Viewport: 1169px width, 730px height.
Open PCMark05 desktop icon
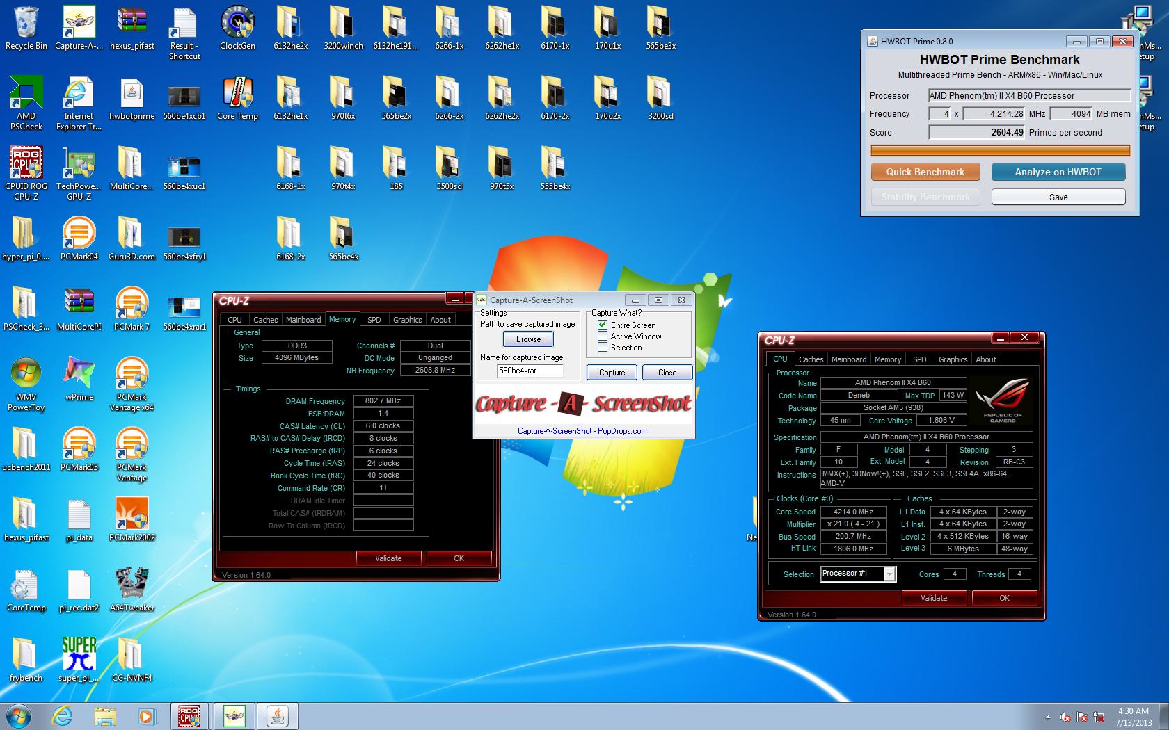(79, 450)
